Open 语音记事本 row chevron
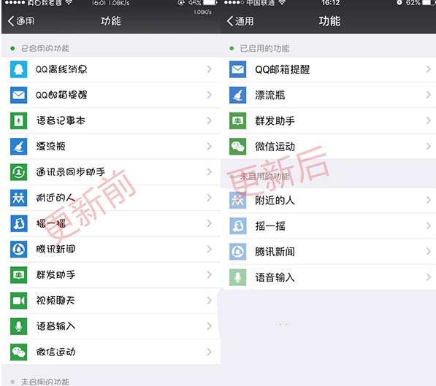The width and height of the screenshot is (436, 386). click(210, 120)
